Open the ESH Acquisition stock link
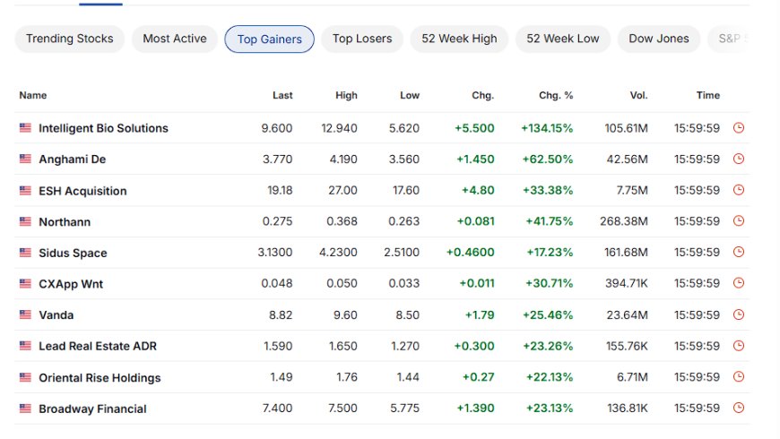 [x=82, y=191]
